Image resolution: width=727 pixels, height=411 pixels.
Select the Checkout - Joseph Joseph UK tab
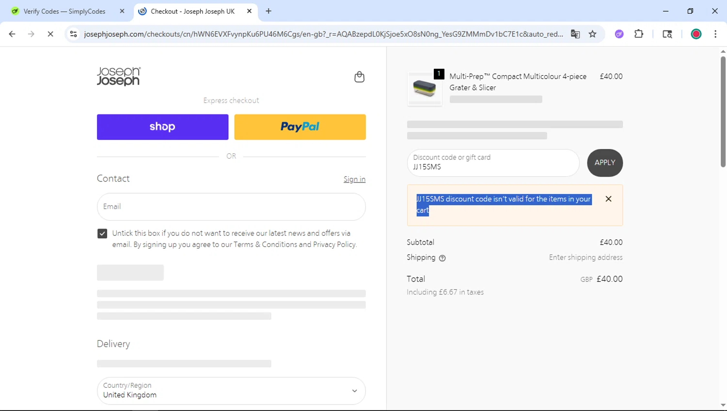click(x=195, y=11)
